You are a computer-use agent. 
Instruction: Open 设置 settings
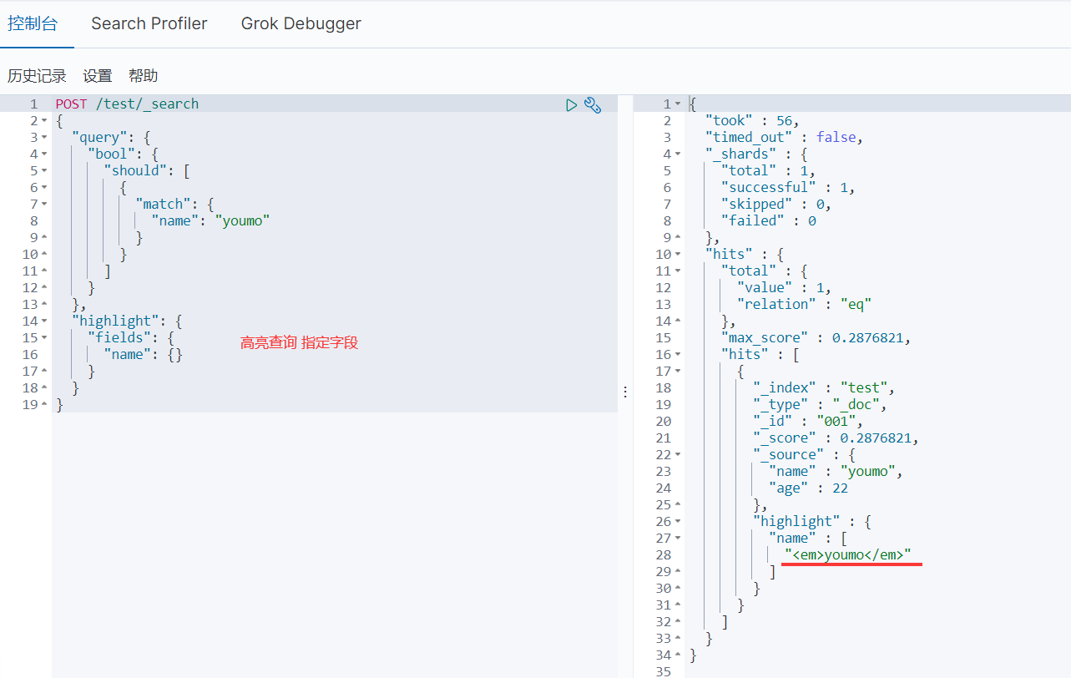(x=98, y=76)
